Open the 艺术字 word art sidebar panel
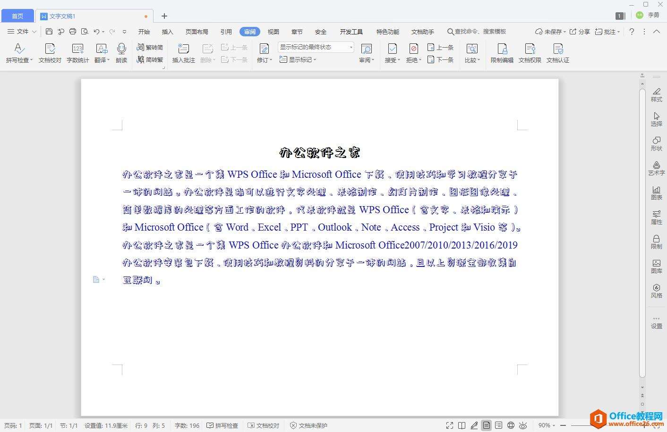Viewport: 667px width, 432px height. [x=656, y=168]
